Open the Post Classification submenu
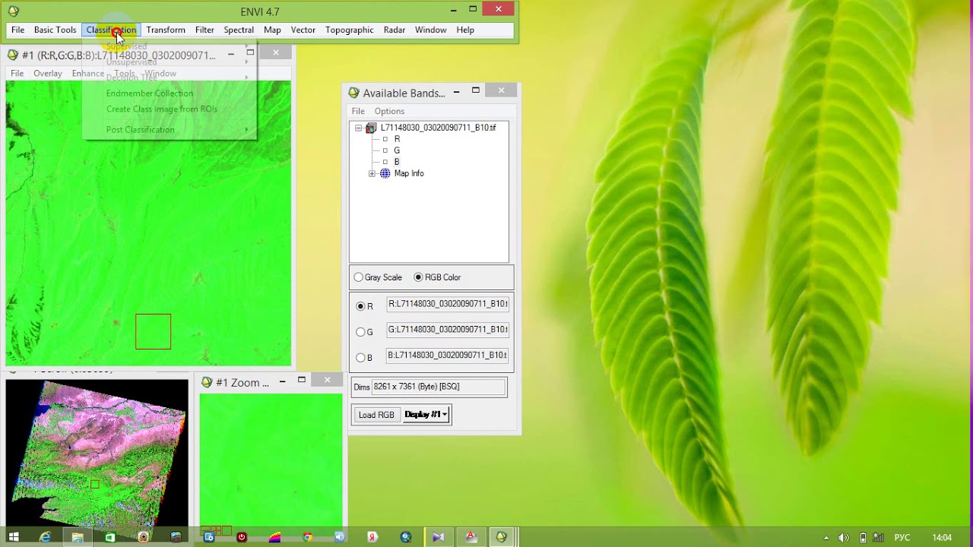This screenshot has width=973, height=547. pyautogui.click(x=141, y=130)
